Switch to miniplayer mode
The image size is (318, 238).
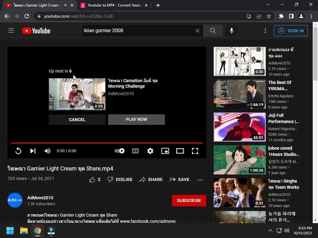coord(165,151)
